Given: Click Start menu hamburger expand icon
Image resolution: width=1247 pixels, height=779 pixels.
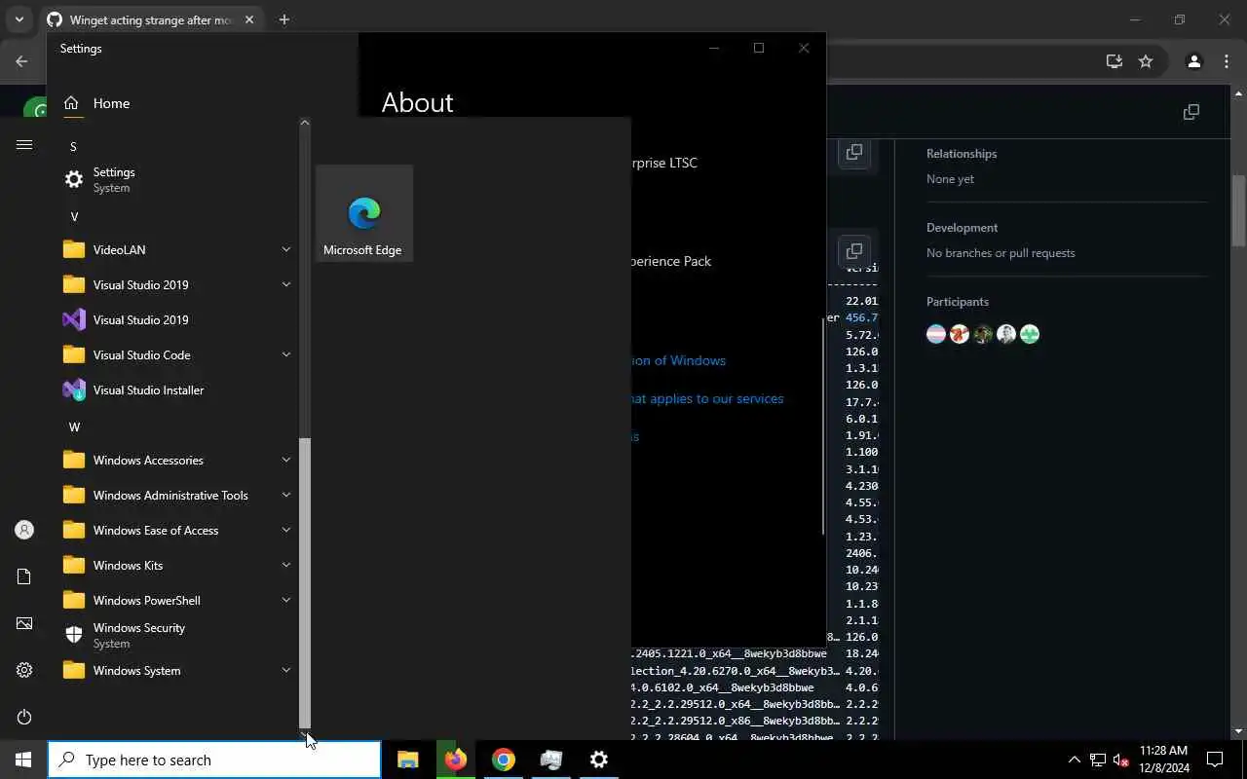Looking at the screenshot, I should point(24,145).
